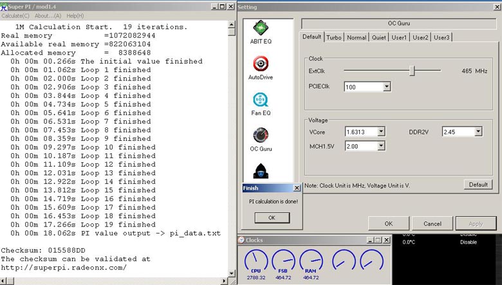Click the OC Guru header bar
The height and width of the screenshot is (285, 502).
[399, 23]
